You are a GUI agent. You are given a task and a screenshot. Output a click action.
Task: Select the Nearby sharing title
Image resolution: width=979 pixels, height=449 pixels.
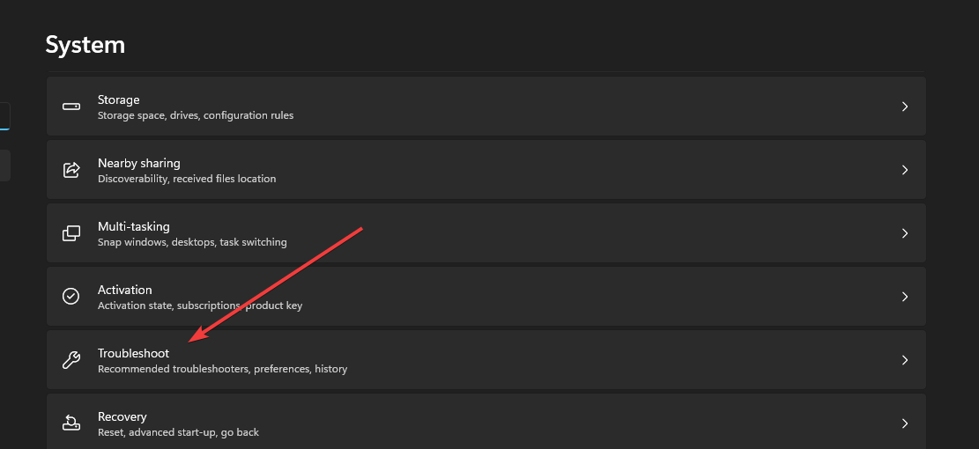tap(139, 163)
